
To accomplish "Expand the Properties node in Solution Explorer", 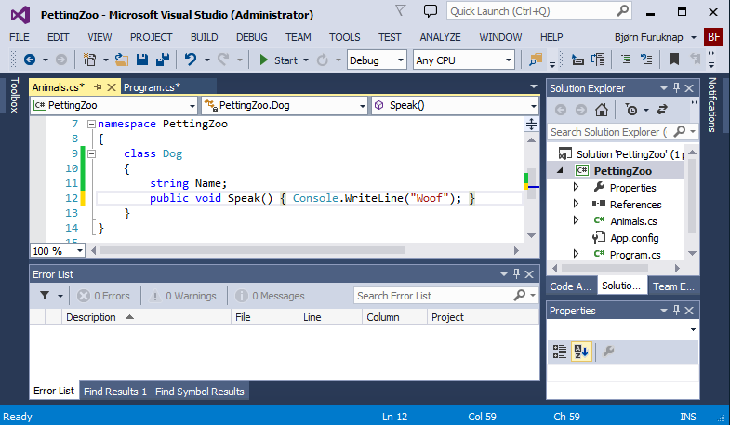I will [x=576, y=187].
